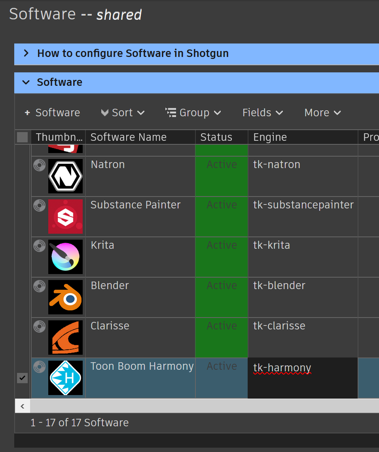
Task: Click the Software Name column header
Action: tap(140, 137)
